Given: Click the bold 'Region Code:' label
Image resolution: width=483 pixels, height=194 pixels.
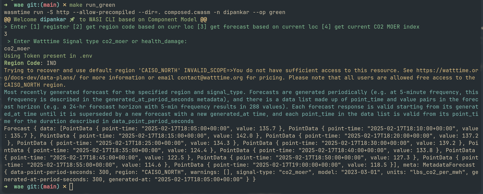Looking at the screenshot, I should [24, 63].
